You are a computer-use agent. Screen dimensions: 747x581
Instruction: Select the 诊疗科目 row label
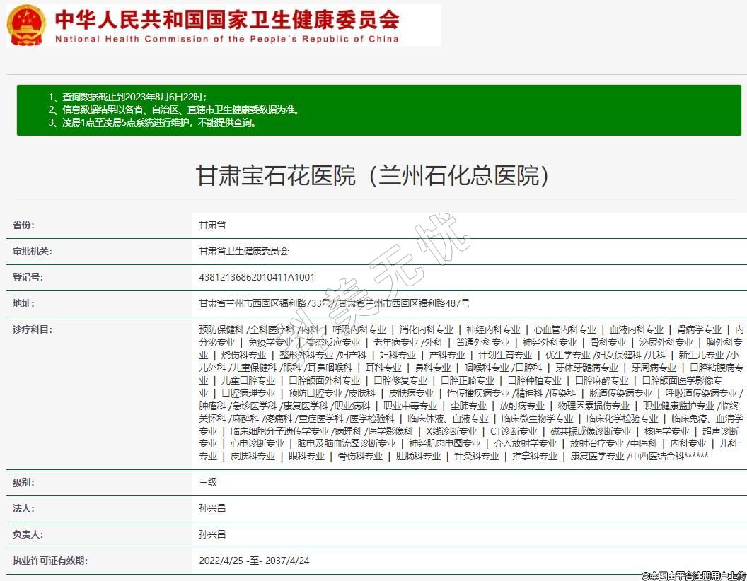(x=33, y=329)
